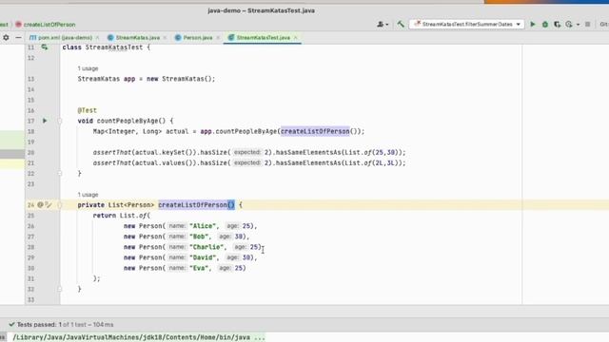This screenshot has height=342, width=609.
Task: Start debugging with the bug icon
Action: coord(545,24)
